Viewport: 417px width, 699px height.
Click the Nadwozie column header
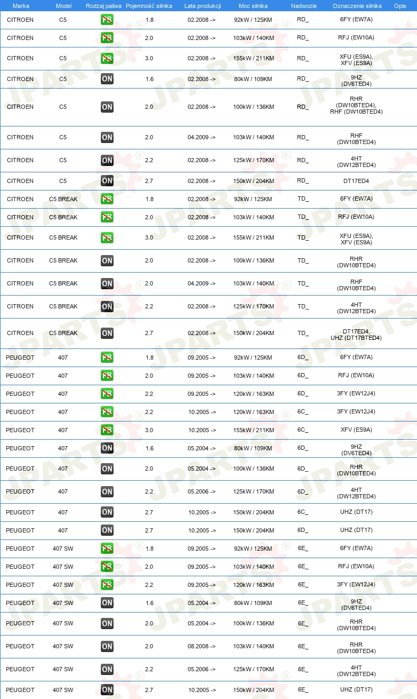click(304, 5)
